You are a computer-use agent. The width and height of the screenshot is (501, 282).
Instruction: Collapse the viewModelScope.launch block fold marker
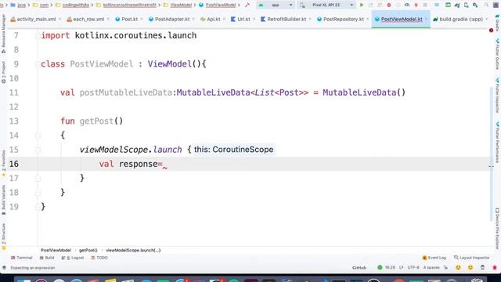pyautogui.click(x=38, y=150)
